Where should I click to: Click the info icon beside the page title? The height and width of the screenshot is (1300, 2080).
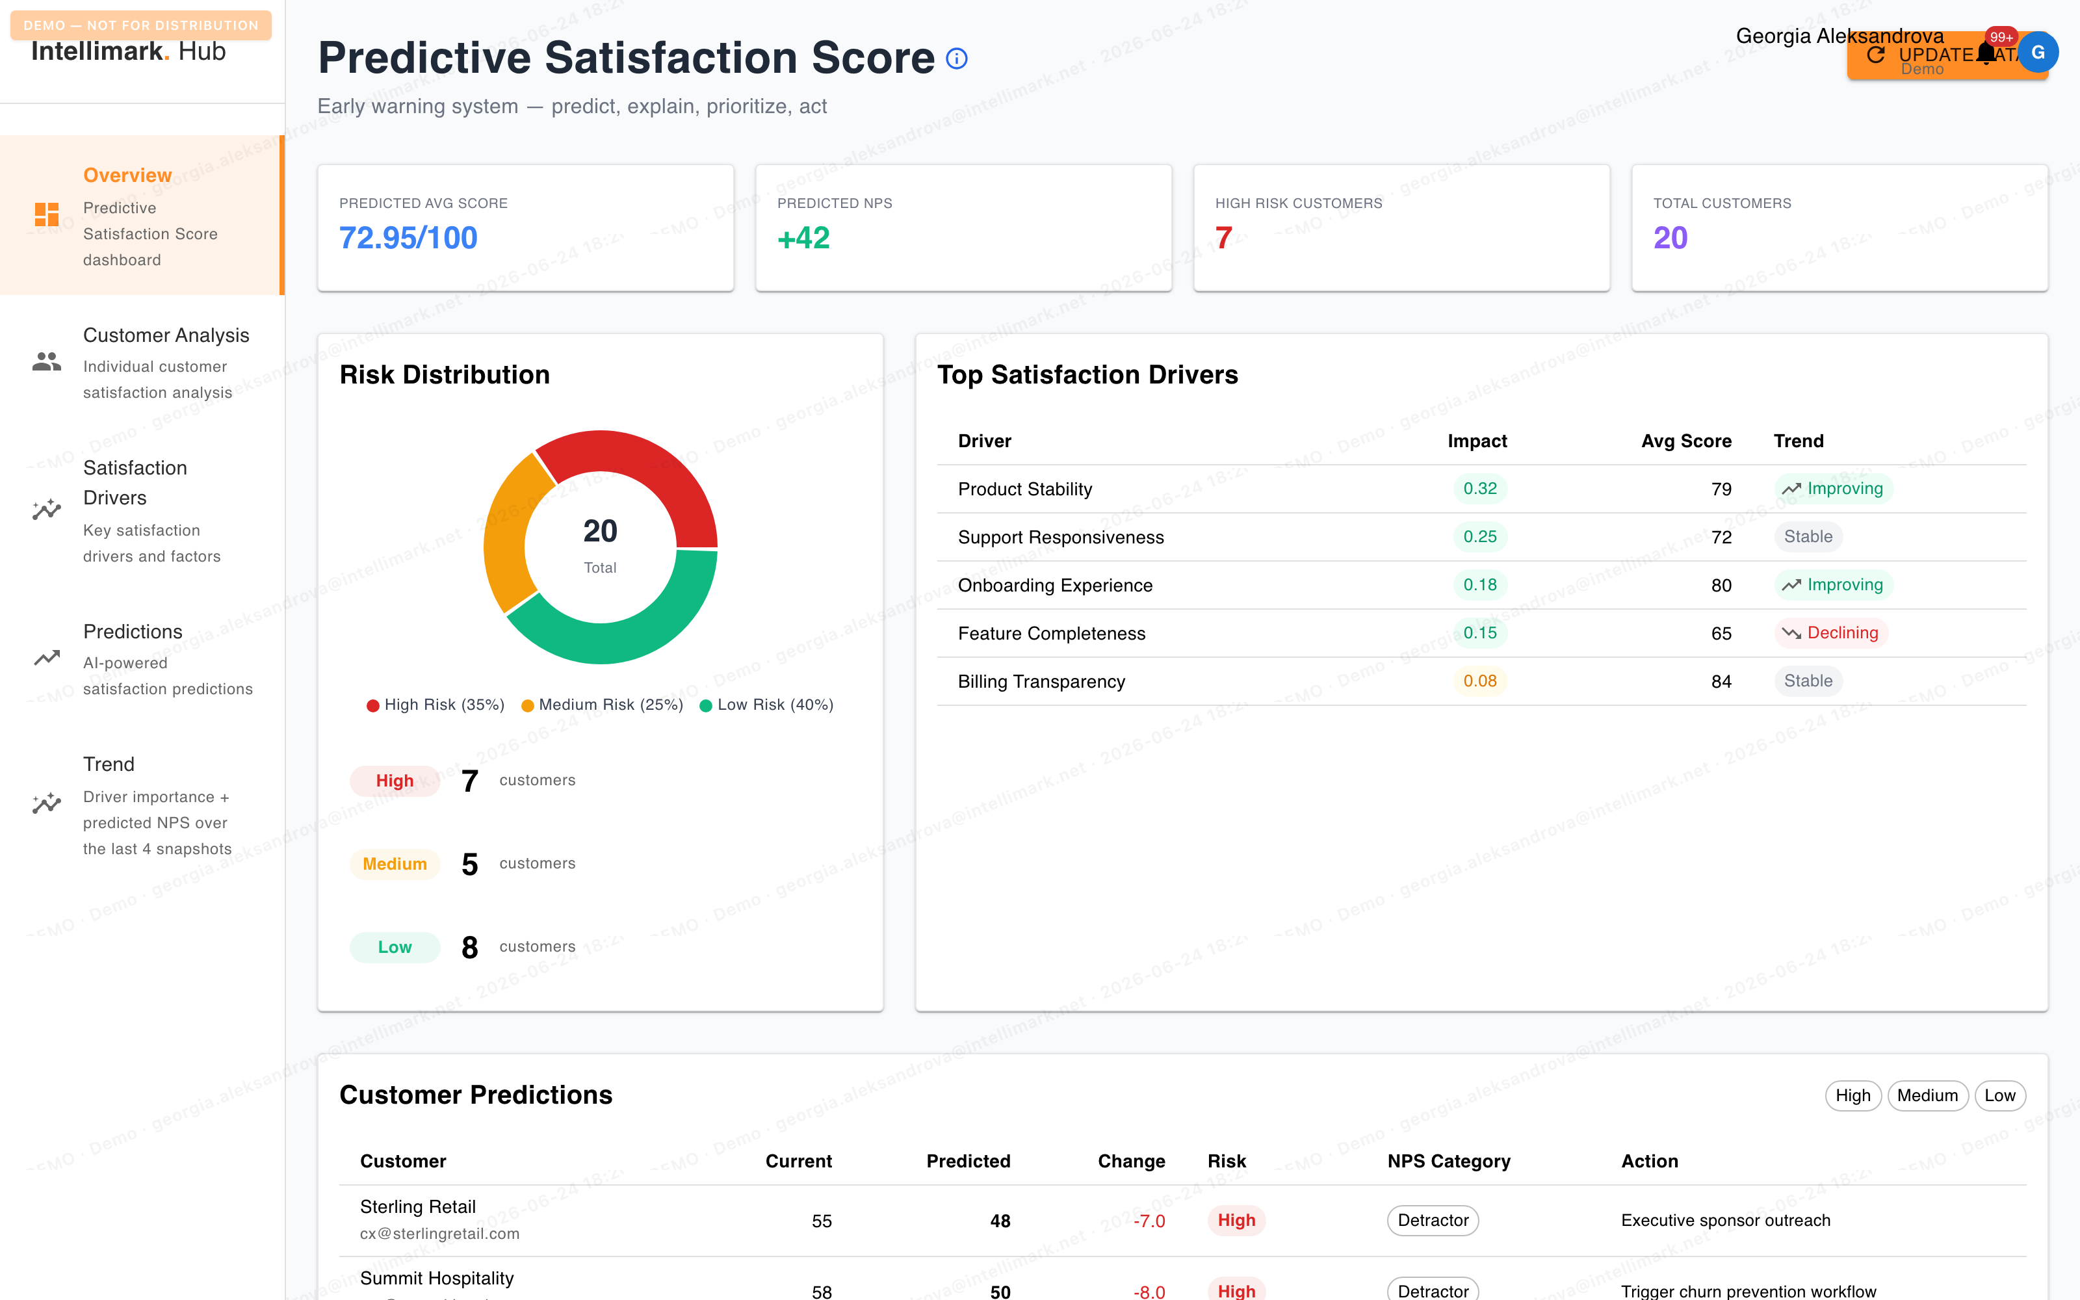[957, 58]
